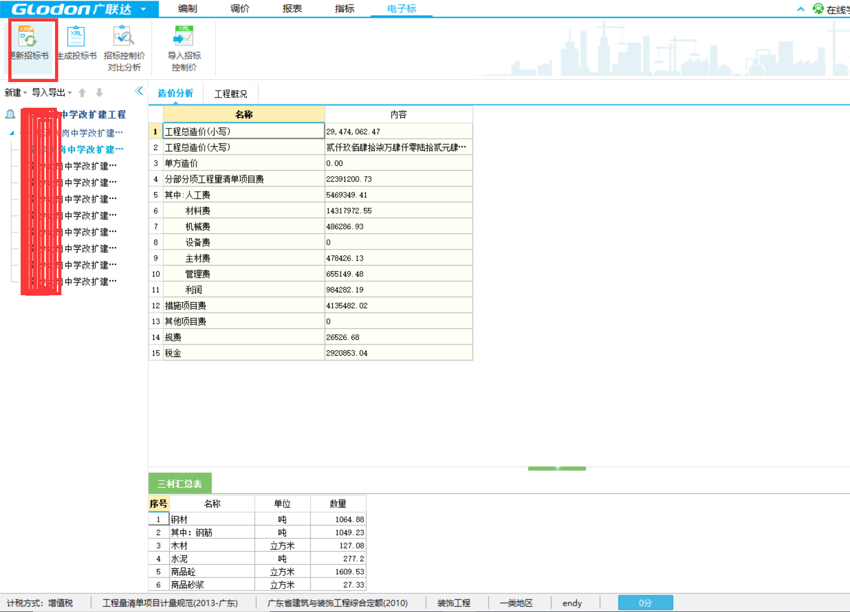The image size is (850, 612).
Task: Collapse the lower panel with green handle
Action: click(x=557, y=468)
